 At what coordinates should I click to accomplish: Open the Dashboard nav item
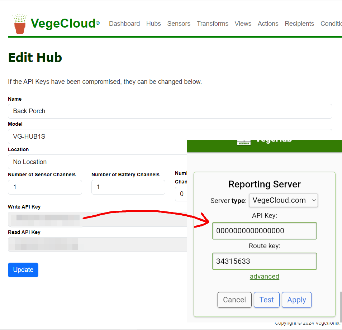click(124, 24)
